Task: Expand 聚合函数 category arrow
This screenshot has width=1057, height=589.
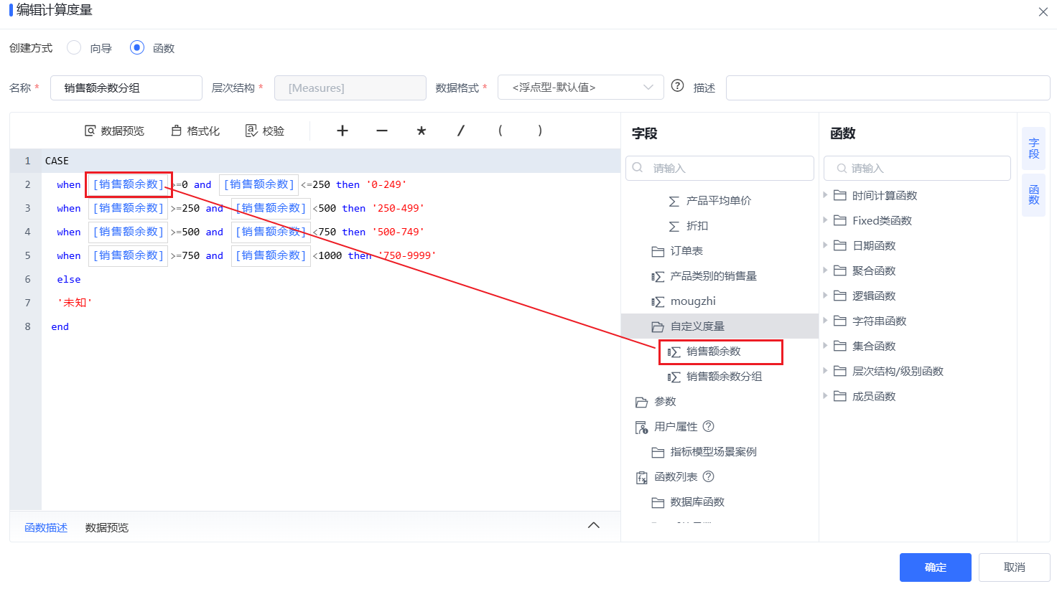Action: point(825,270)
